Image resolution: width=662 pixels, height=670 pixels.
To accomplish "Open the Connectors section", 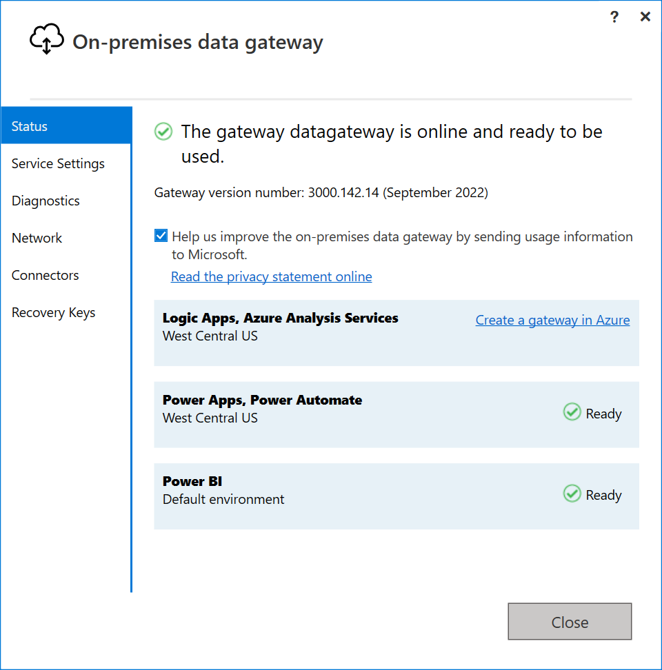I will 45,275.
